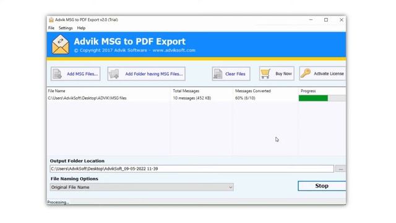Screen dimensions: 396x223
Task: Click the document icon on Add MSG Files
Action: 58,74
